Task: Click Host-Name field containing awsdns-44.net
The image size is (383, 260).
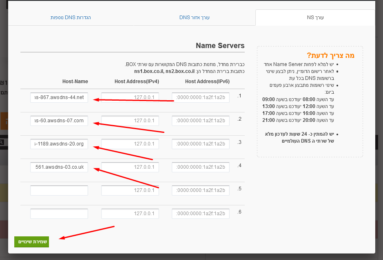Action: [x=59, y=97]
